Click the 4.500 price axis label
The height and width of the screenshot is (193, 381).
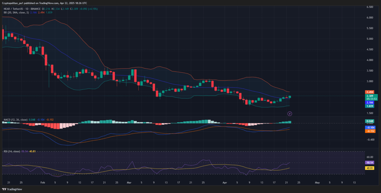370,50
